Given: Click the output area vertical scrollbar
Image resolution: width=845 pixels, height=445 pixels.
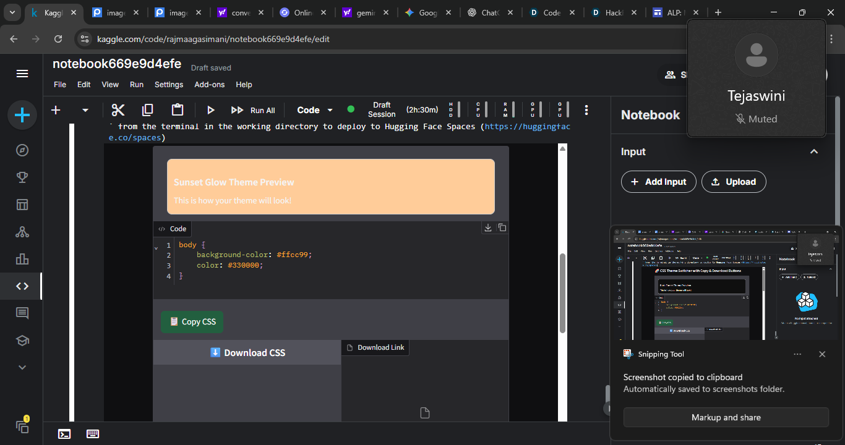Looking at the screenshot, I should (x=562, y=293).
